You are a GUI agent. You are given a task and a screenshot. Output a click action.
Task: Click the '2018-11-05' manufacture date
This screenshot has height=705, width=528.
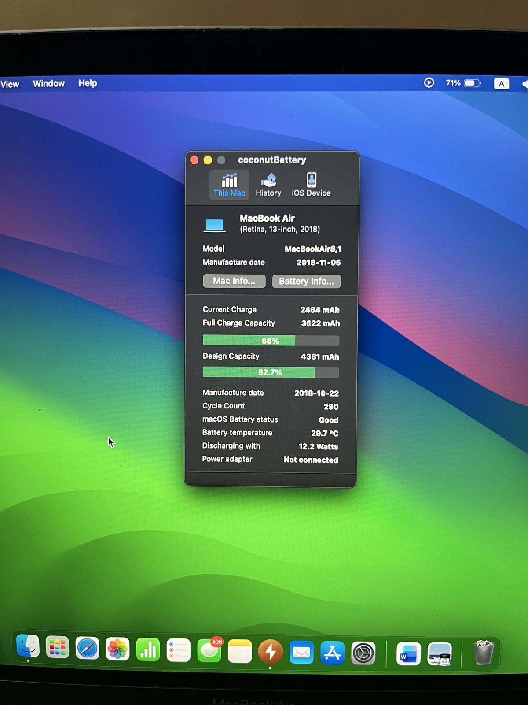click(319, 263)
